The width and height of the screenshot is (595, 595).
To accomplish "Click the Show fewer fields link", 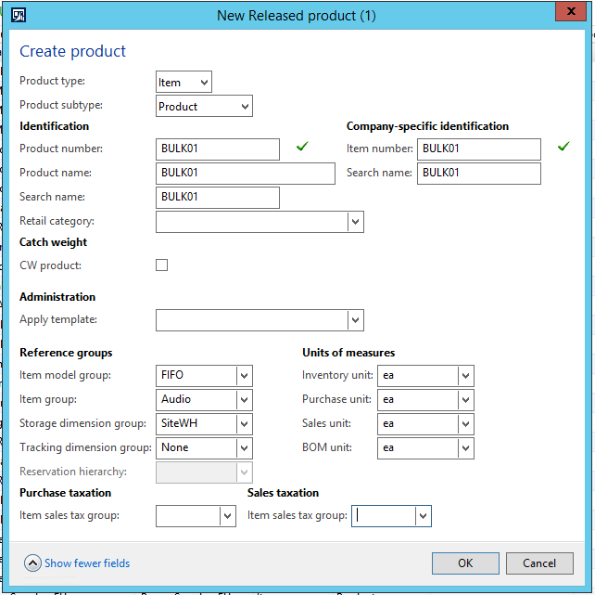I will 87,563.
